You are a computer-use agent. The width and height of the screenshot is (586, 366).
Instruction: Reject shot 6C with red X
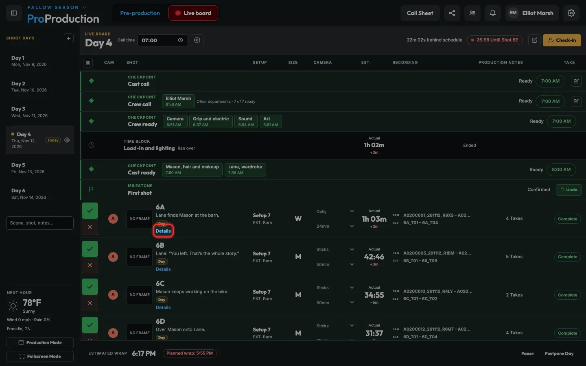90,303
